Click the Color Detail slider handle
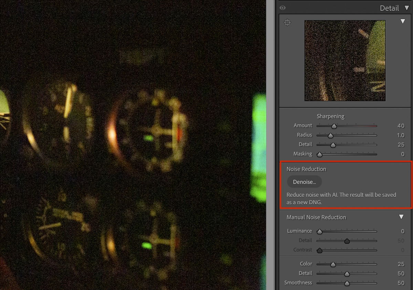413x290 pixels. (x=347, y=273)
